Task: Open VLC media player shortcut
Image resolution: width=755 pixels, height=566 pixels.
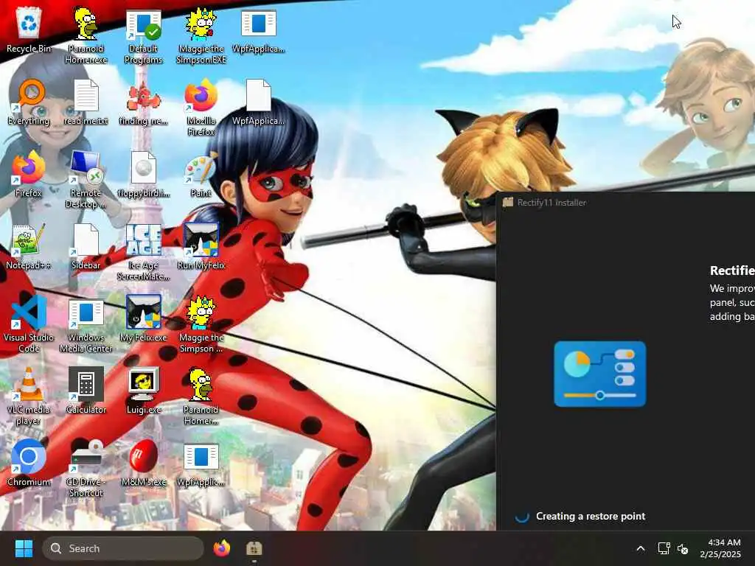Action: click(29, 396)
